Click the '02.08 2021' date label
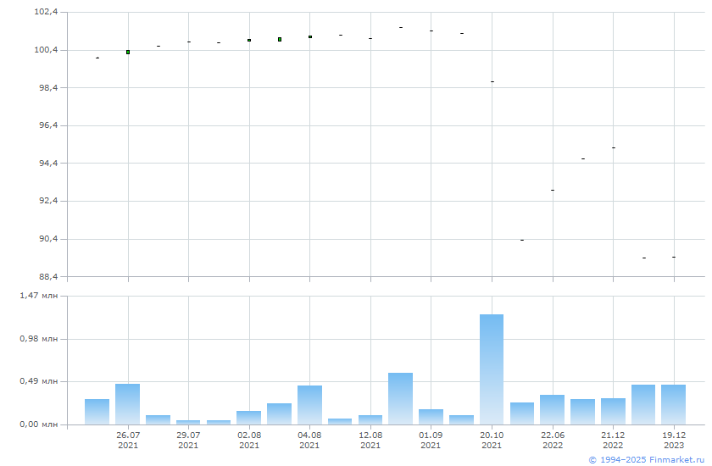 point(249,440)
